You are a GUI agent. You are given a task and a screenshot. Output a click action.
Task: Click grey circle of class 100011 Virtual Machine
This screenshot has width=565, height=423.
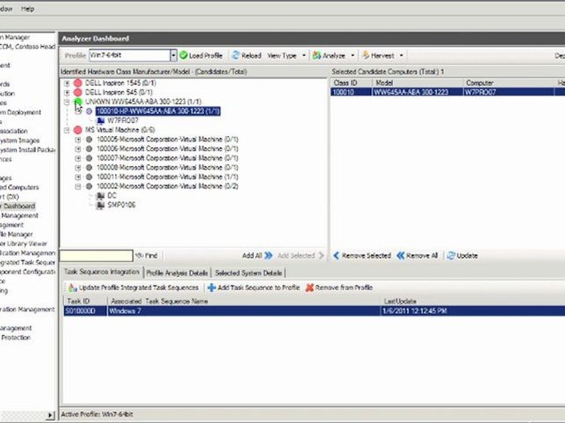click(x=89, y=177)
